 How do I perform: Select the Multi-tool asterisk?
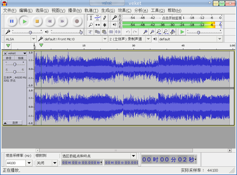105,25
